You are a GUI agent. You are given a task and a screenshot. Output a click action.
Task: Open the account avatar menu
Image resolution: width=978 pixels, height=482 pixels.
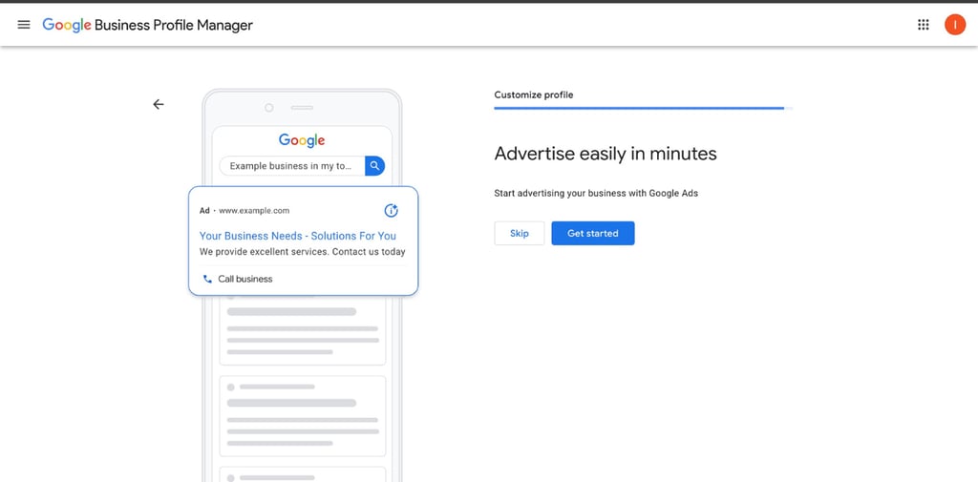tap(955, 25)
